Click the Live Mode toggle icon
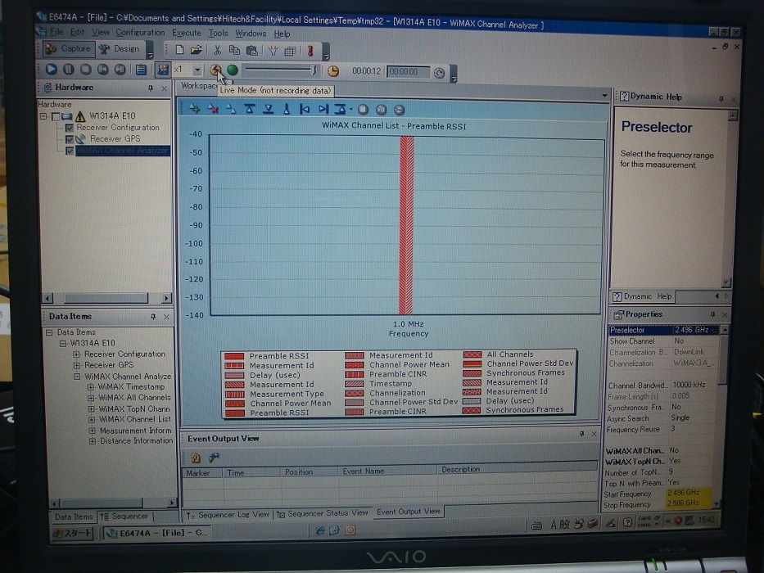 [215, 70]
